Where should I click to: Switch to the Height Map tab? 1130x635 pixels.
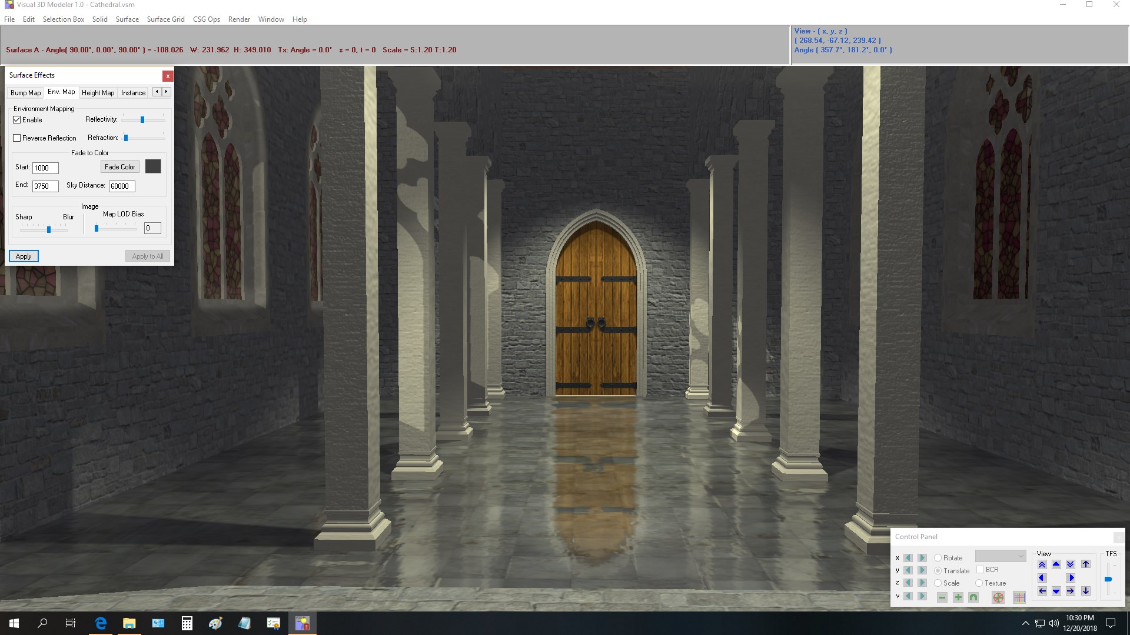[x=98, y=92]
